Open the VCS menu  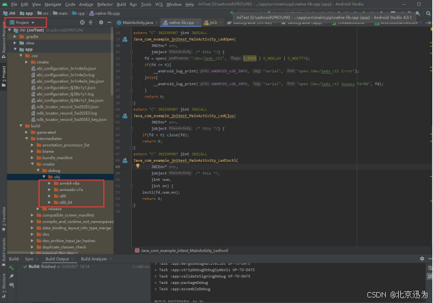(x=158, y=4)
